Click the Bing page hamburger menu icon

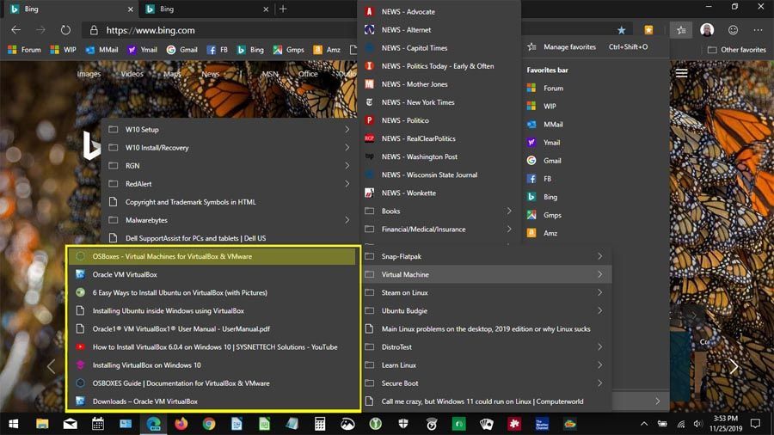tap(682, 73)
